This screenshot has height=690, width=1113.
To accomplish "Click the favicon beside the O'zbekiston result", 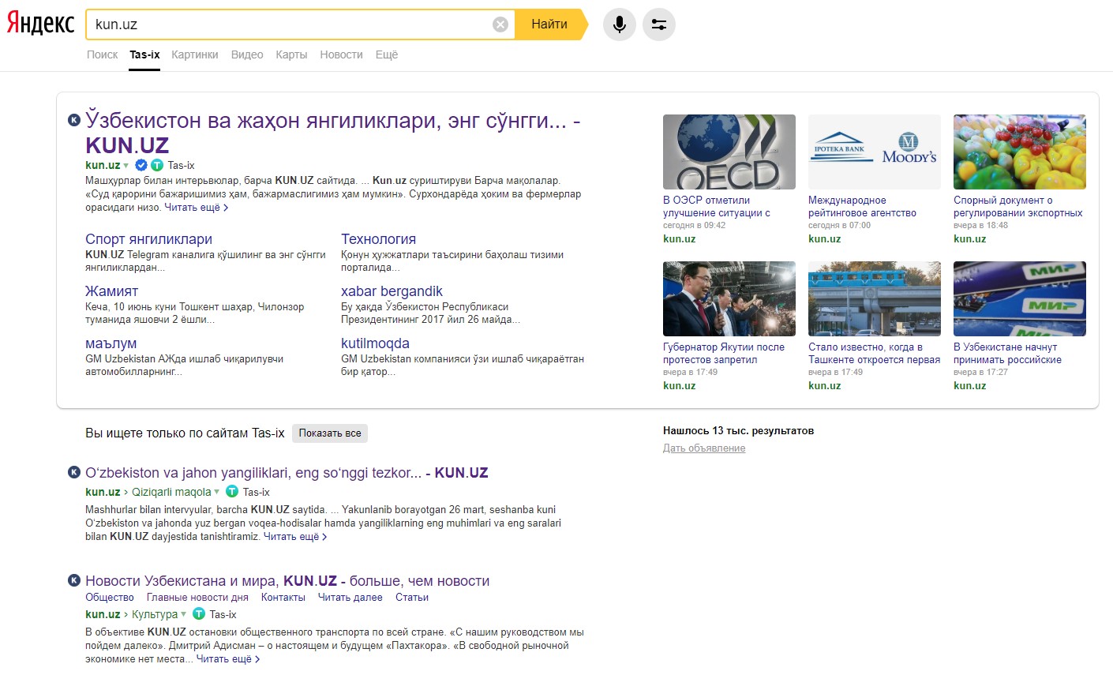I will coord(74,472).
